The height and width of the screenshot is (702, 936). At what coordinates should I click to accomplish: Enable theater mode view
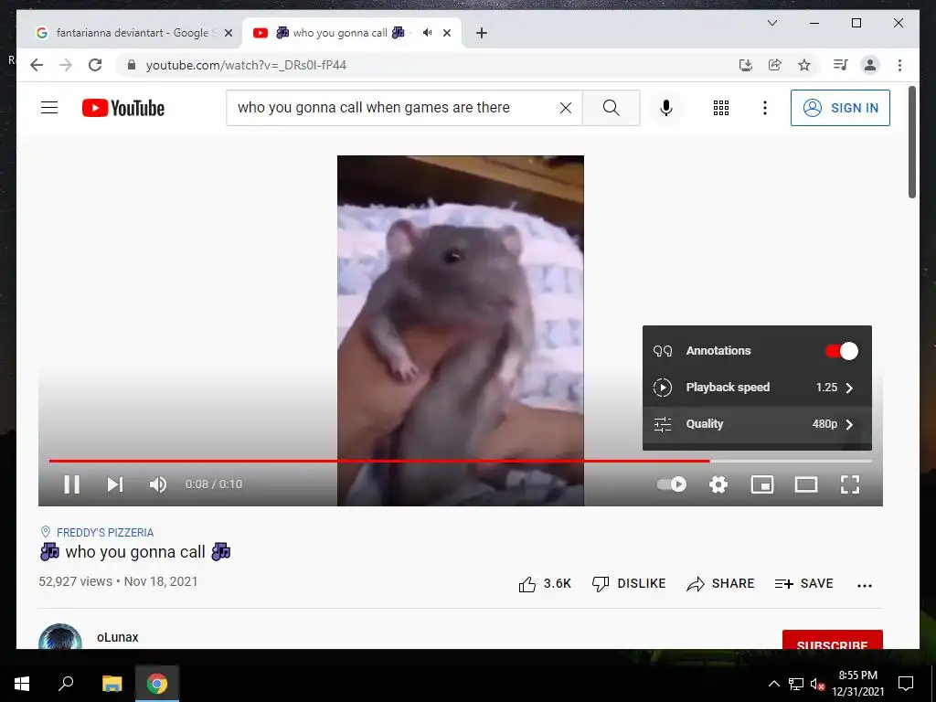point(806,484)
